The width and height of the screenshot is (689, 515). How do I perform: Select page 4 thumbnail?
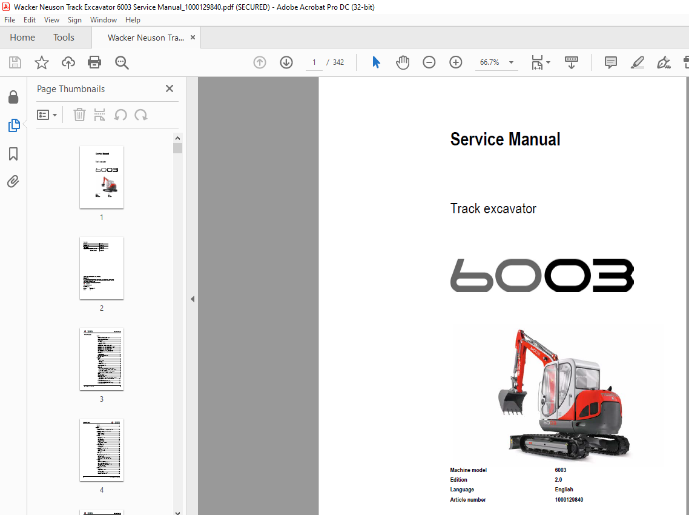(102, 450)
